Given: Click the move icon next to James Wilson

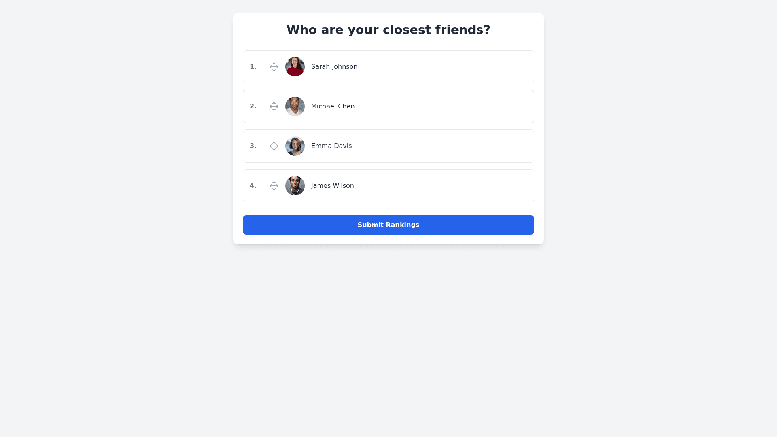Looking at the screenshot, I should [x=274, y=186].
